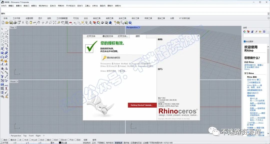The image size is (270, 144).
Task: Click the checkmark icon in the left sidebar
Action: [x=6, y=92]
